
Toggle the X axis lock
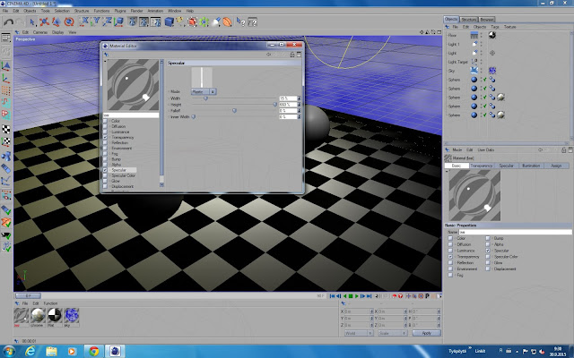tap(84, 21)
